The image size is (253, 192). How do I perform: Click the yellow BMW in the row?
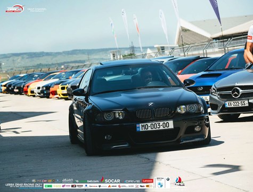pos(63,91)
